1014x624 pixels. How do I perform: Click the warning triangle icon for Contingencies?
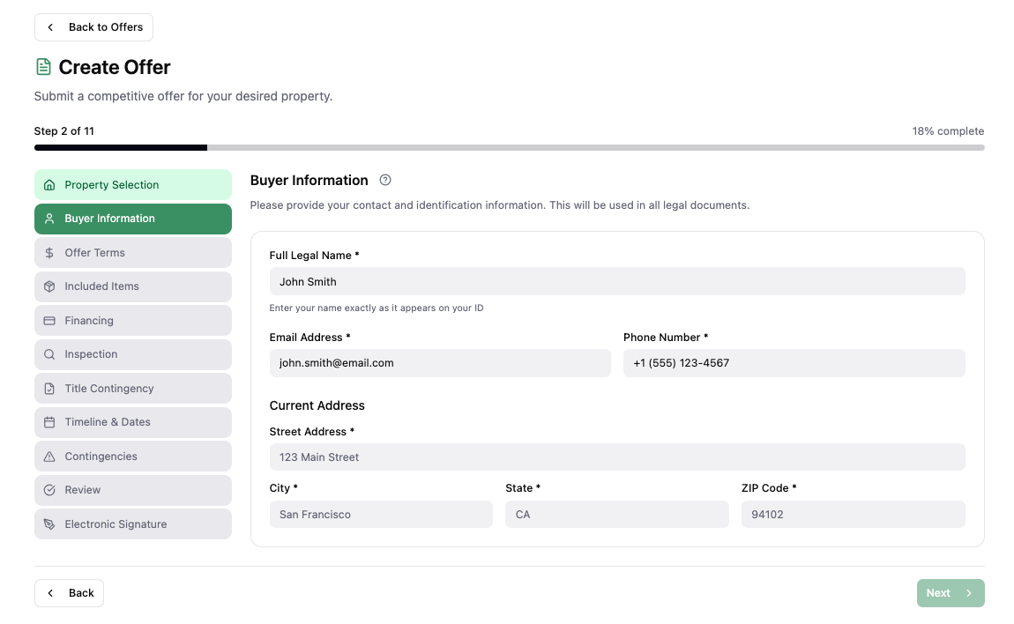[x=49, y=457]
